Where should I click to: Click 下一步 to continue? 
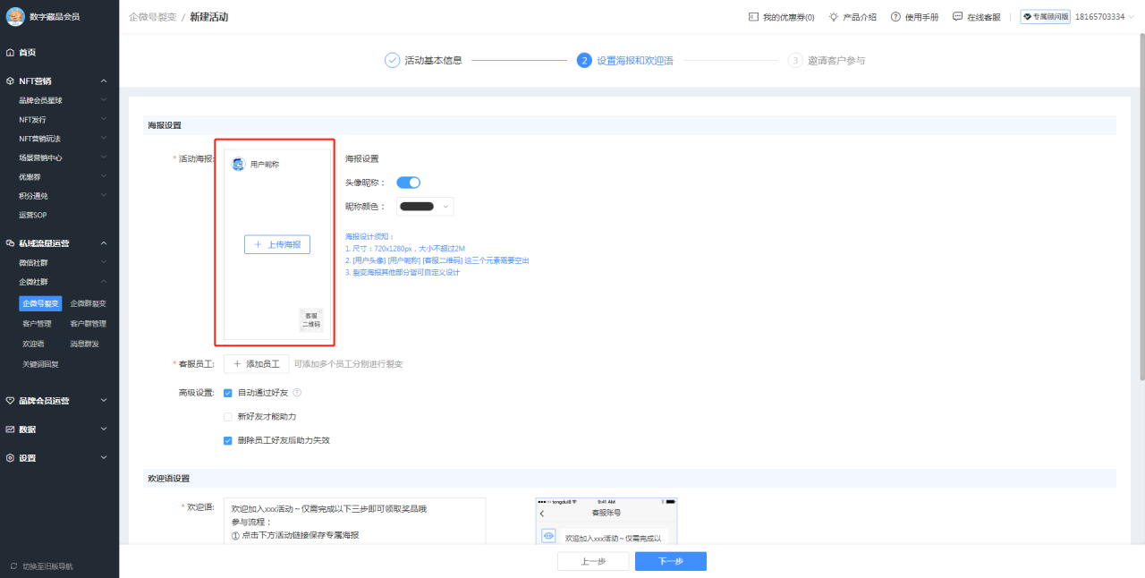pos(670,561)
